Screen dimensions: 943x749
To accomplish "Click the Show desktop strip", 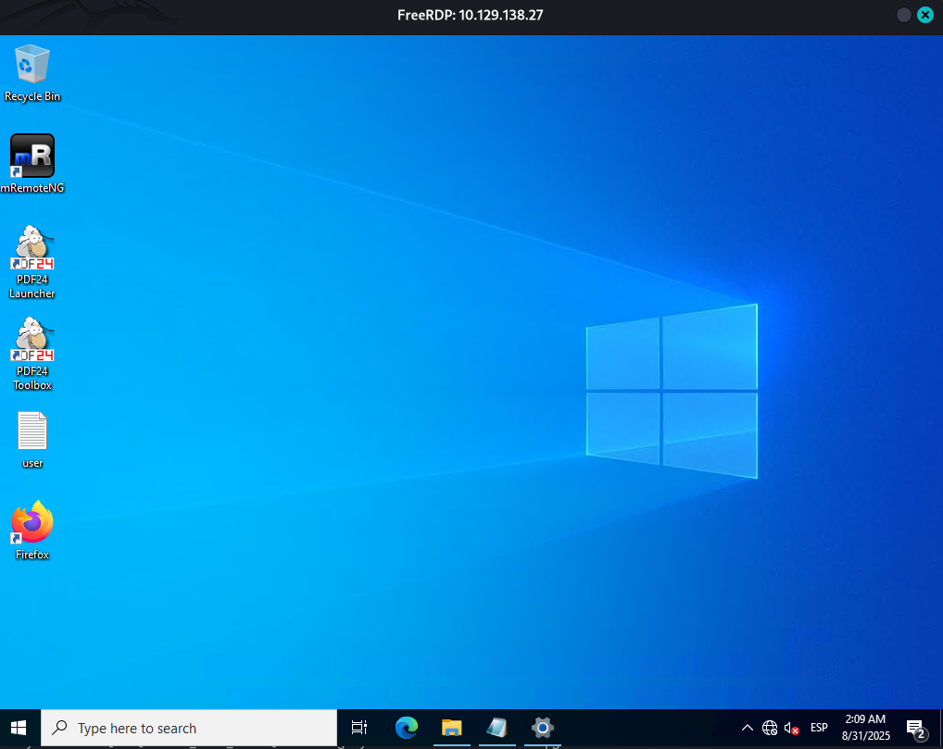I will 940,728.
